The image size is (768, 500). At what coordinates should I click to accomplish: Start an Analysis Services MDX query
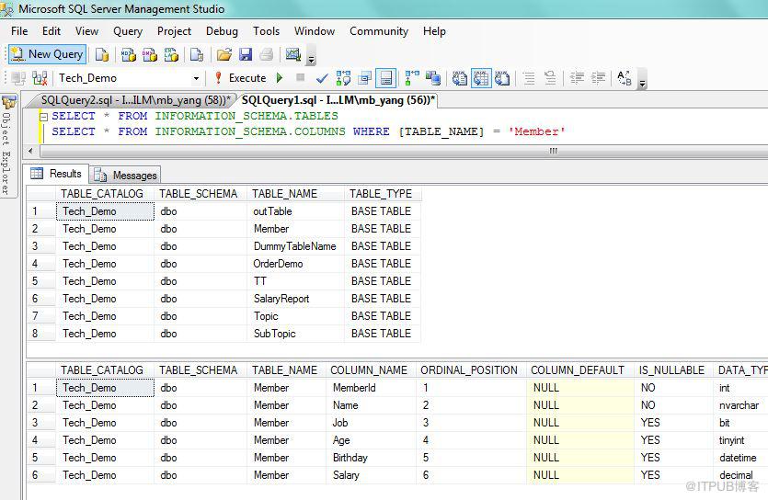[129, 54]
